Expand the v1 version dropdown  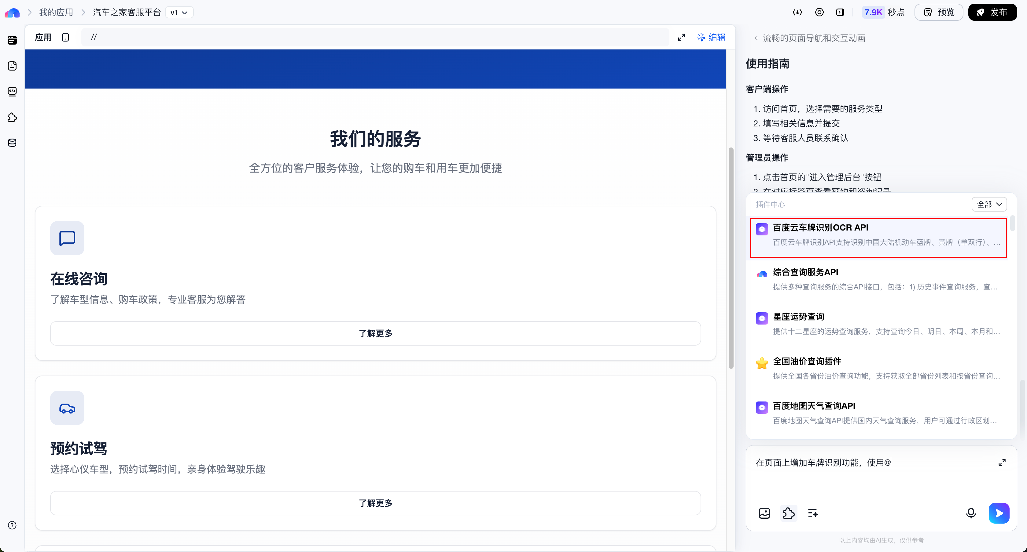point(179,12)
